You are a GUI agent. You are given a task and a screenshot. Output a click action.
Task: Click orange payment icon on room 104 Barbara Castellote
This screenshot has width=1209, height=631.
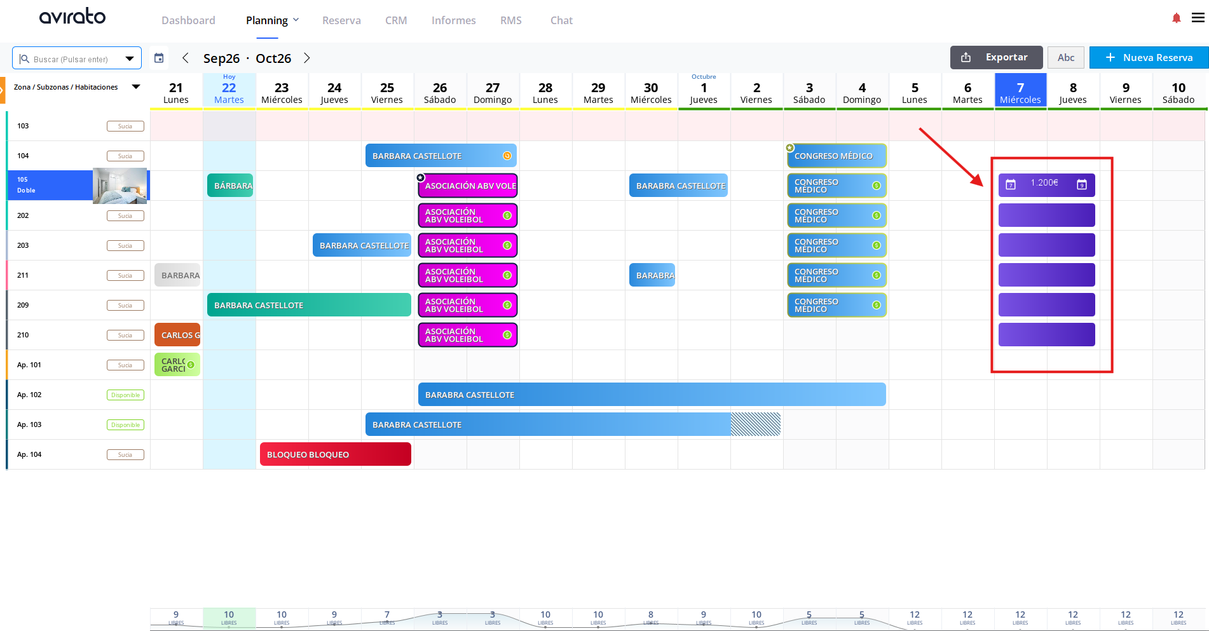pyautogui.click(x=507, y=156)
